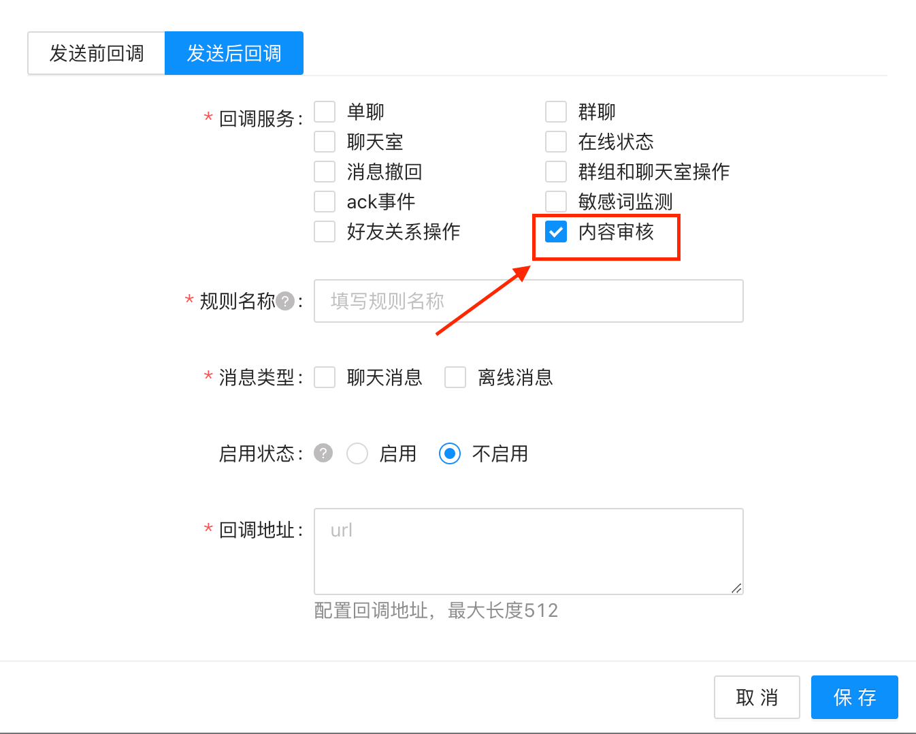This screenshot has width=916, height=734.
Task: Enable the 敏感词监测 checkbox
Action: (x=556, y=202)
